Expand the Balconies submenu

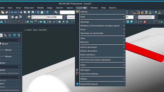[x=102, y=42]
